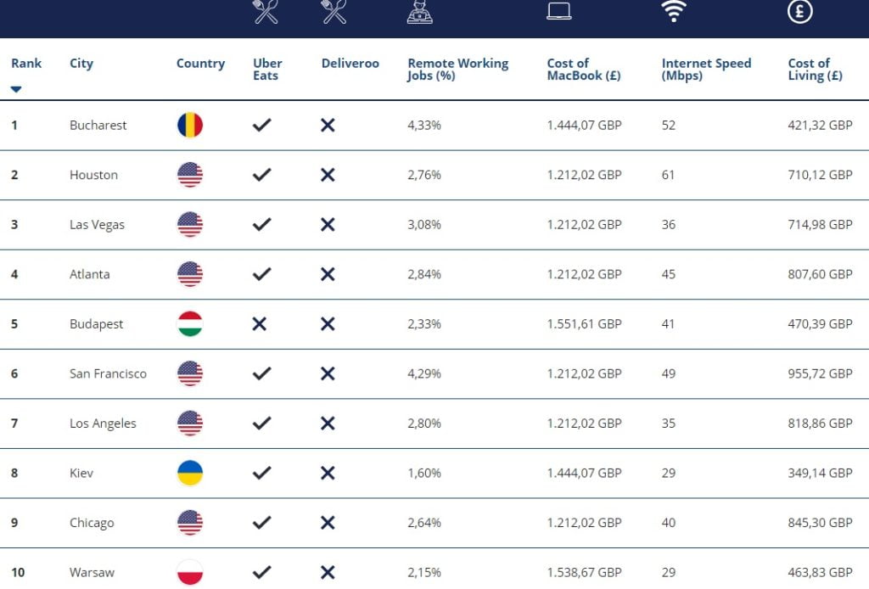
Task: Click Uber Eats cross for Budapest
Action: tap(260, 323)
